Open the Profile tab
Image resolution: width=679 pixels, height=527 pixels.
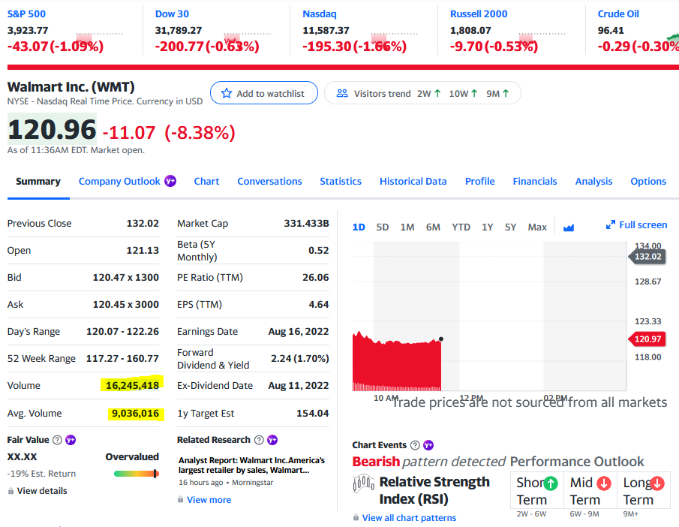tap(480, 181)
